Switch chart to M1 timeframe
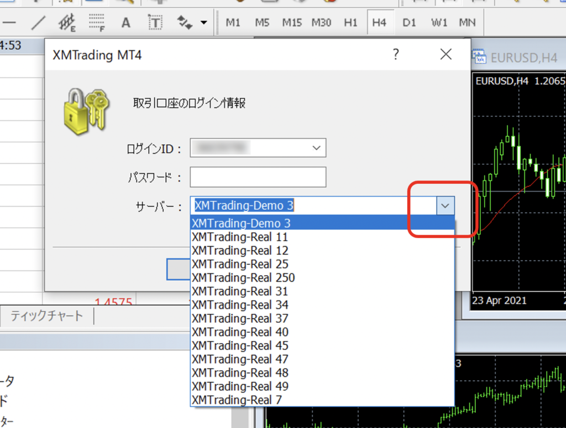 point(233,23)
